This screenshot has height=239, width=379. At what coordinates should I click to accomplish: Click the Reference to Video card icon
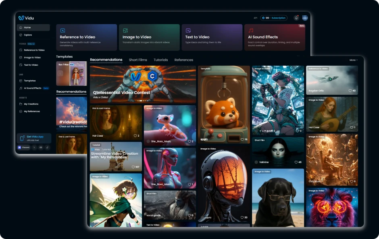tap(62, 31)
